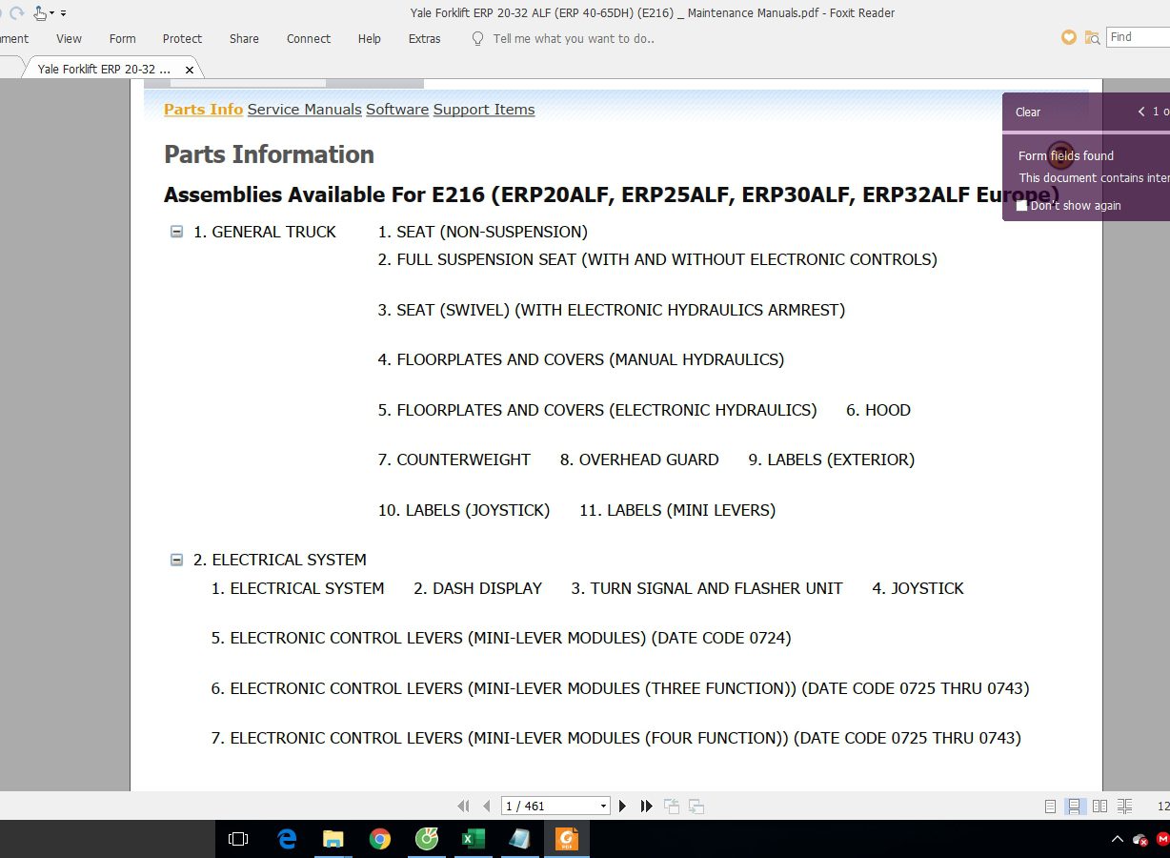Go to next page button

(x=623, y=807)
